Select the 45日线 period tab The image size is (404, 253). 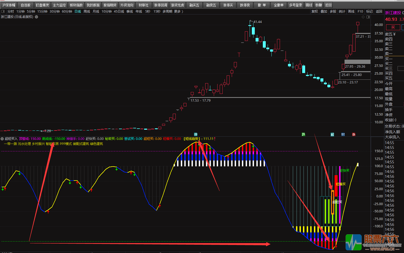coord(119,11)
